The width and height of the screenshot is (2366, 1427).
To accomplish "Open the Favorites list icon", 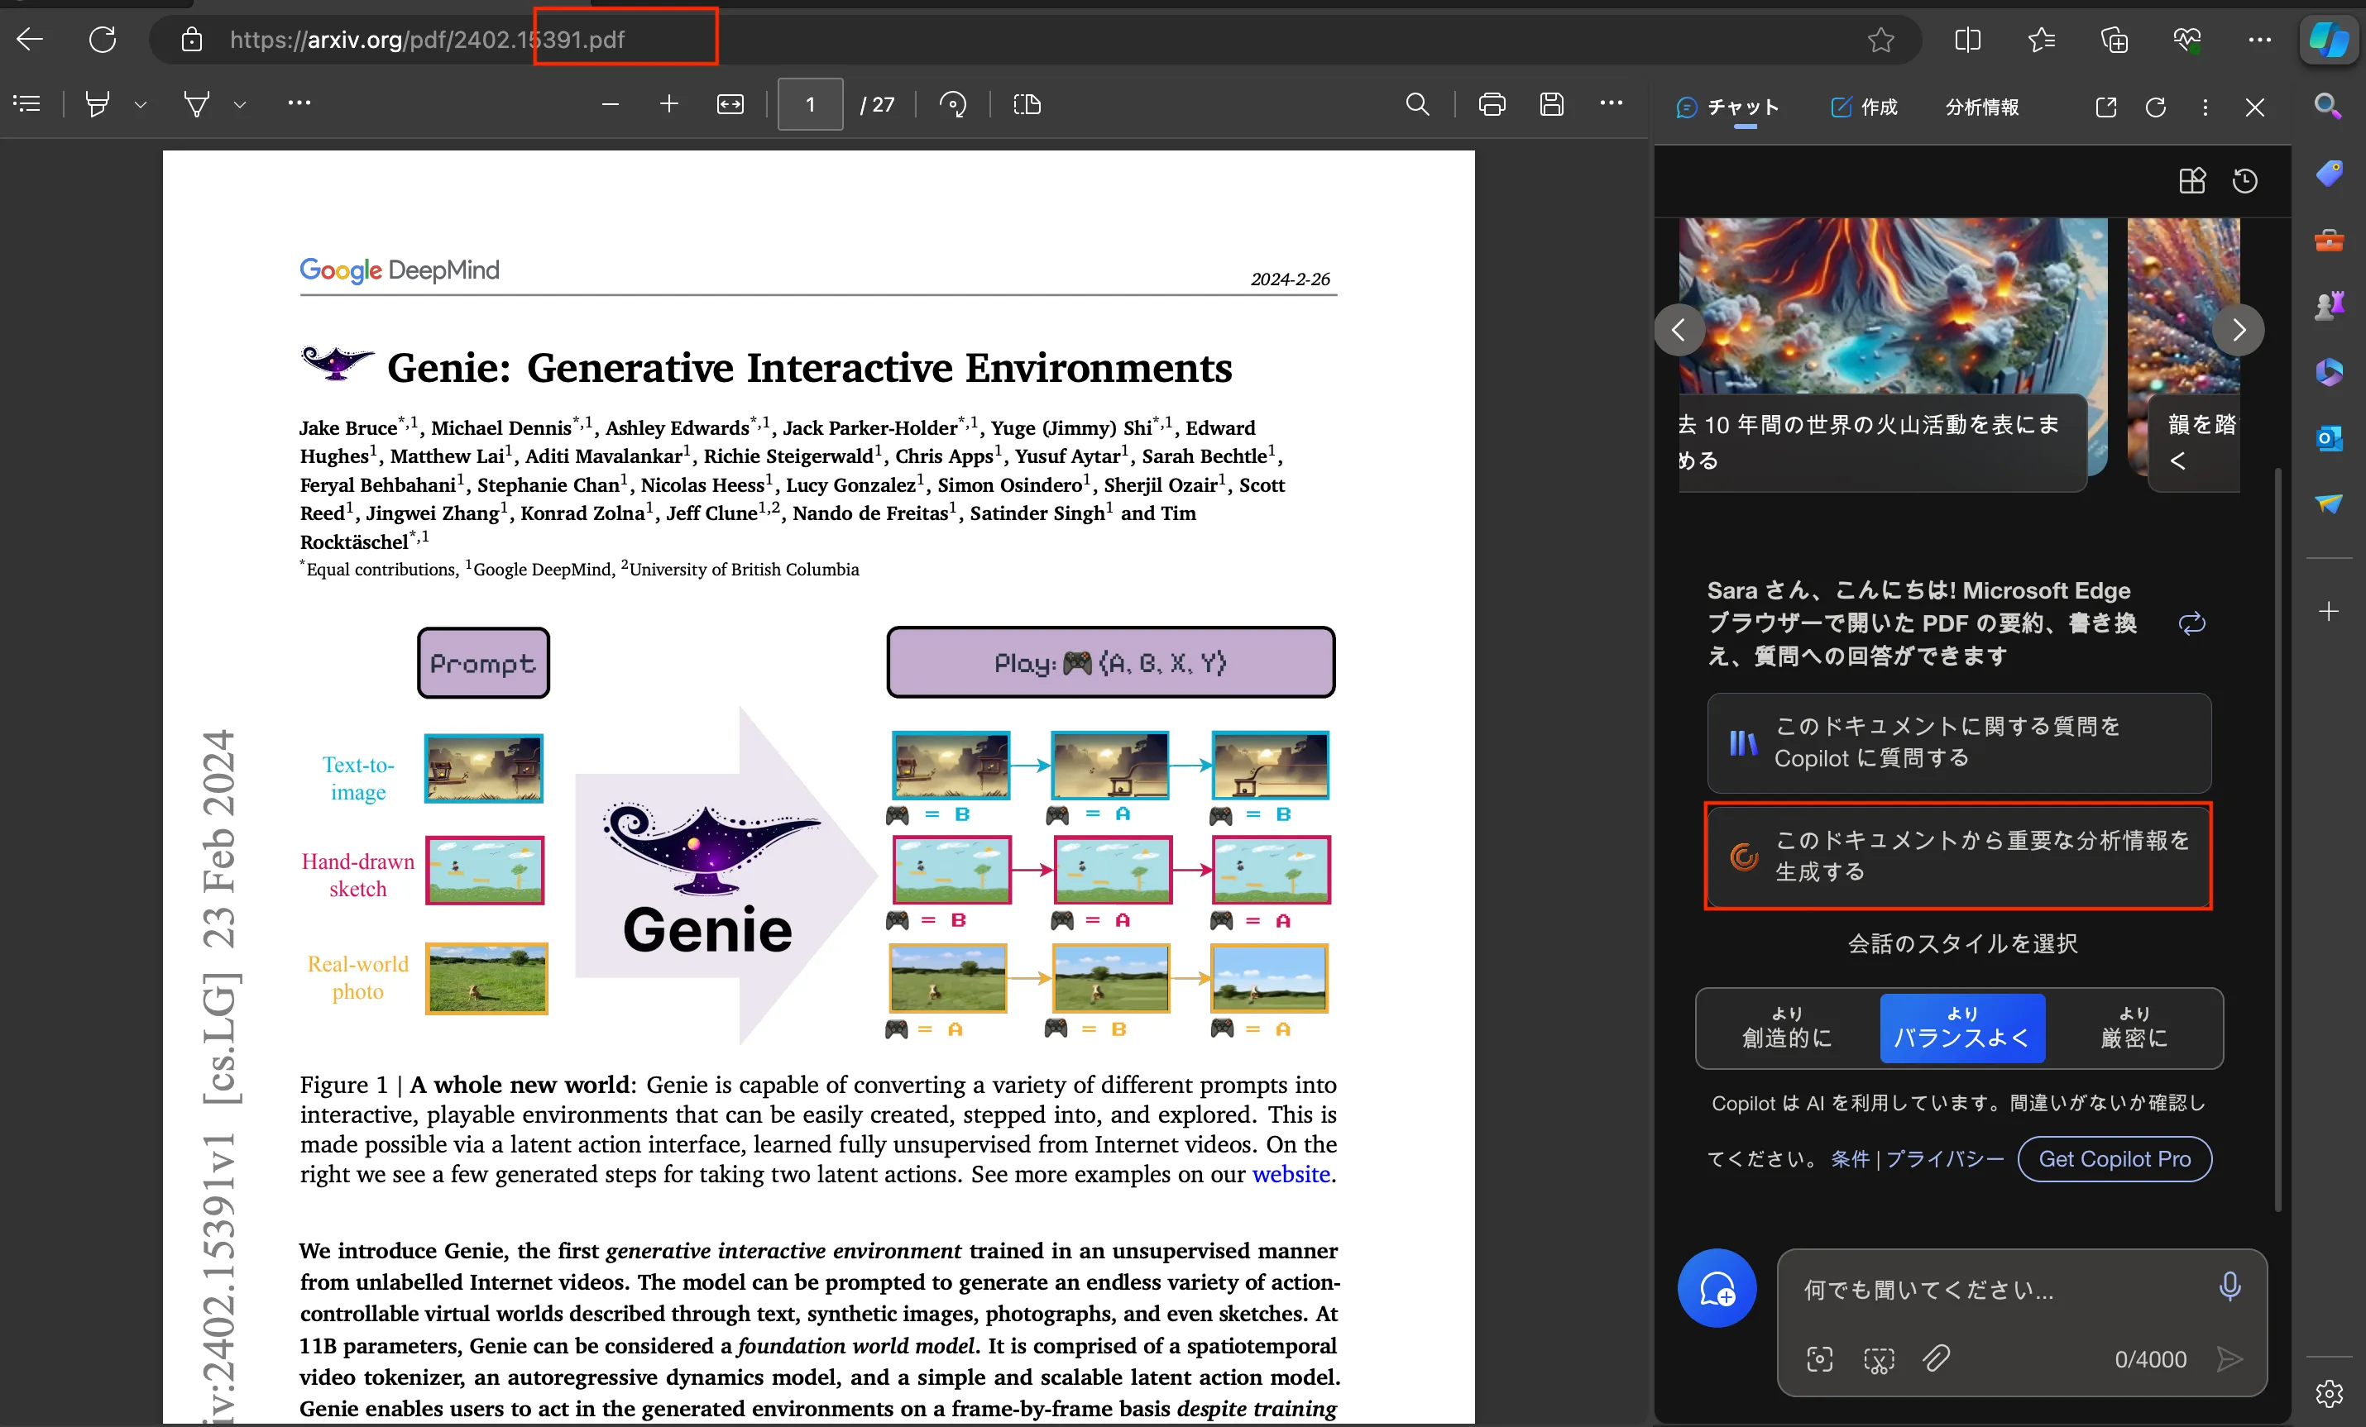I will (x=2042, y=40).
